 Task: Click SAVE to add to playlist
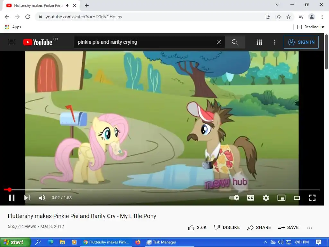[288, 227]
